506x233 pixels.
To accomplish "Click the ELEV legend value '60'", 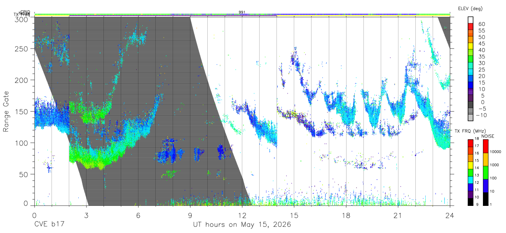I will pos(481,24).
